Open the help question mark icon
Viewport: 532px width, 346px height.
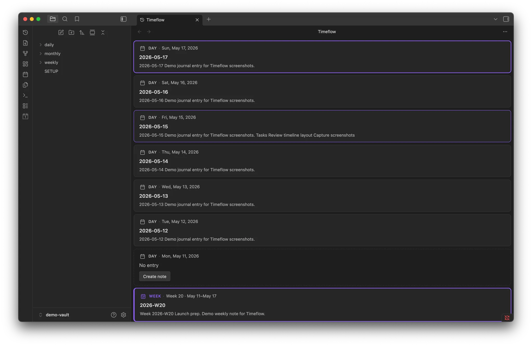tap(114, 315)
